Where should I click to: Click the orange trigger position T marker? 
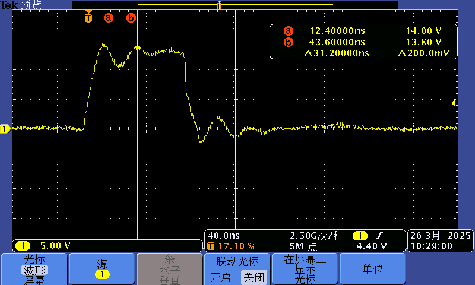click(88, 18)
